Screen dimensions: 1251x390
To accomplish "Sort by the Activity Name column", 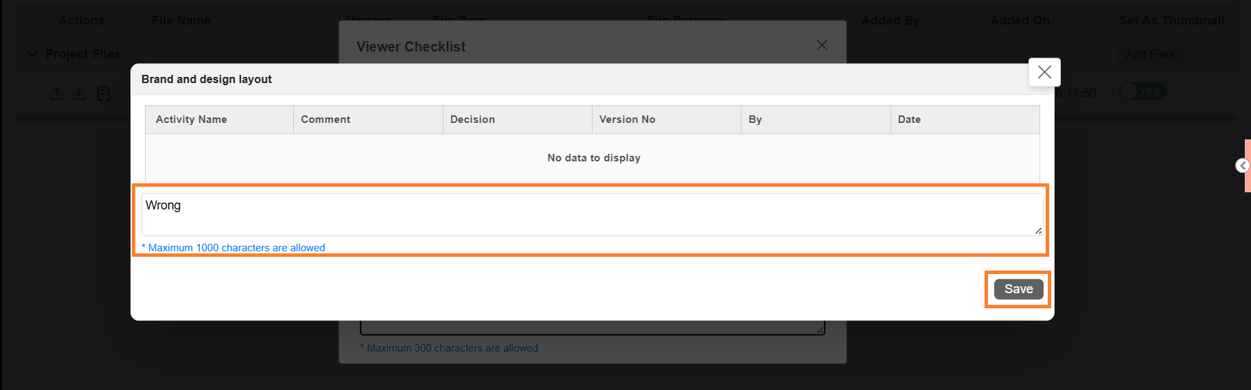I will click(x=192, y=119).
